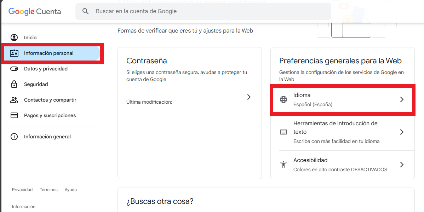Focus the Google account search field

(x=203, y=11)
